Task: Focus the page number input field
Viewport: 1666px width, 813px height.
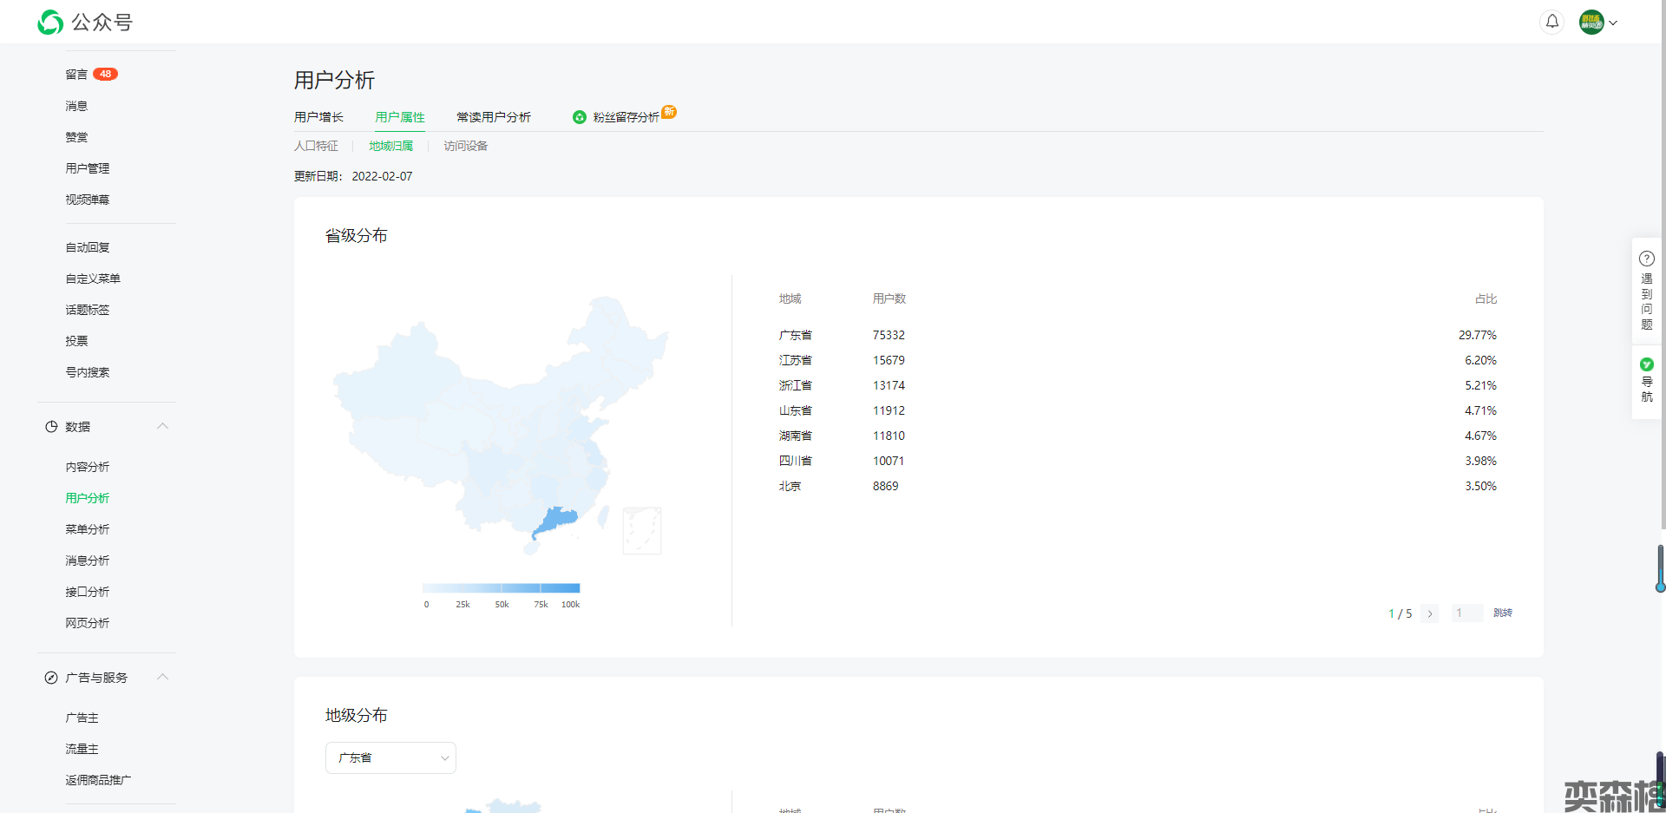Action: (1466, 613)
